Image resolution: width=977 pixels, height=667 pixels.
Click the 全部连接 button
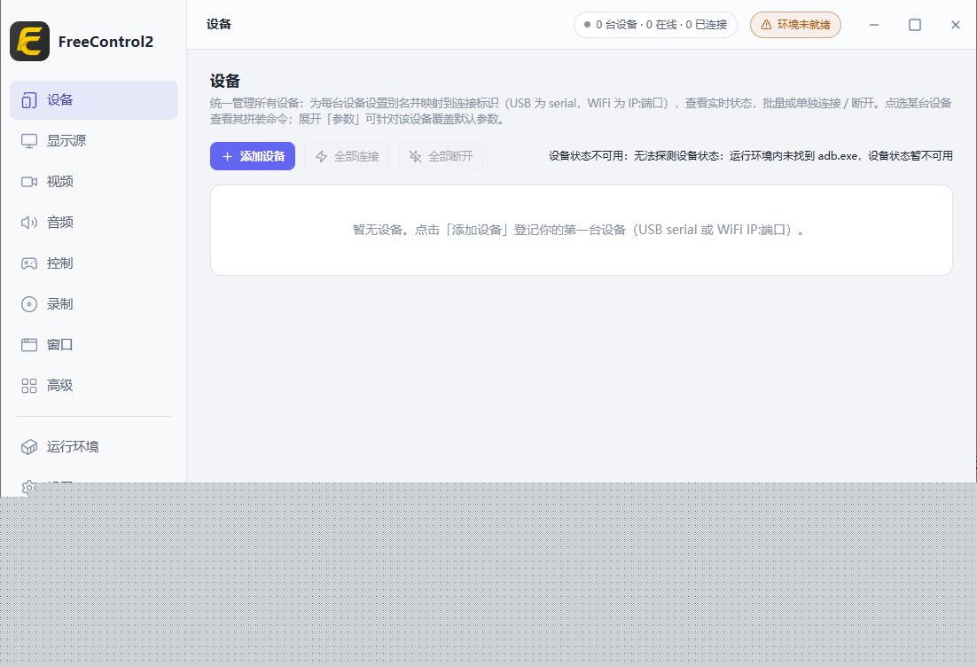coord(347,156)
